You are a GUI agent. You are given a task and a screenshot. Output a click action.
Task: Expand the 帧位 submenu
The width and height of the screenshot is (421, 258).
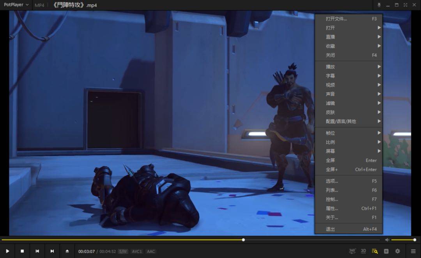click(x=348, y=133)
